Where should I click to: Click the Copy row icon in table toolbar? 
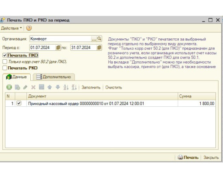click(x=17, y=87)
